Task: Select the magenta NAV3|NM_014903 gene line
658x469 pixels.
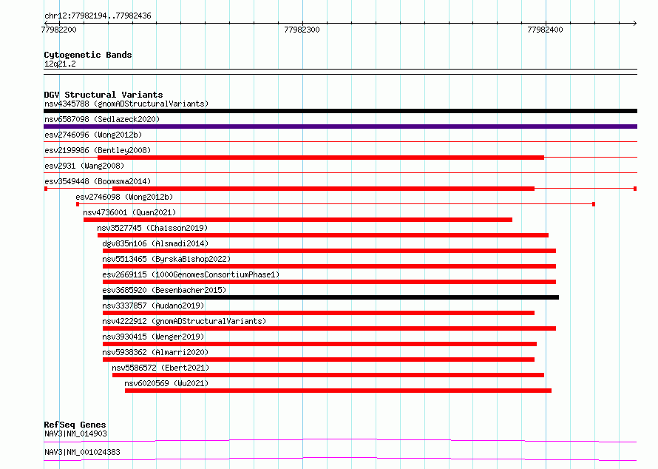Action: [340, 440]
